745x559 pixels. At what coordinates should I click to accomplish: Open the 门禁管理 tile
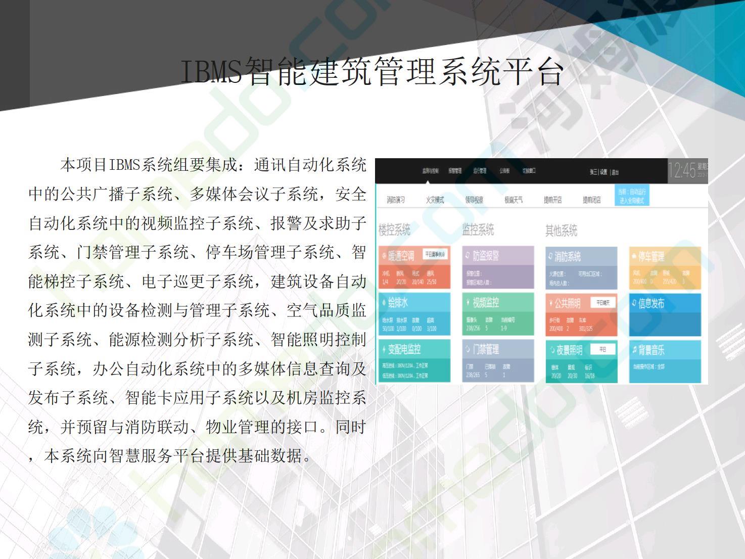(x=498, y=361)
